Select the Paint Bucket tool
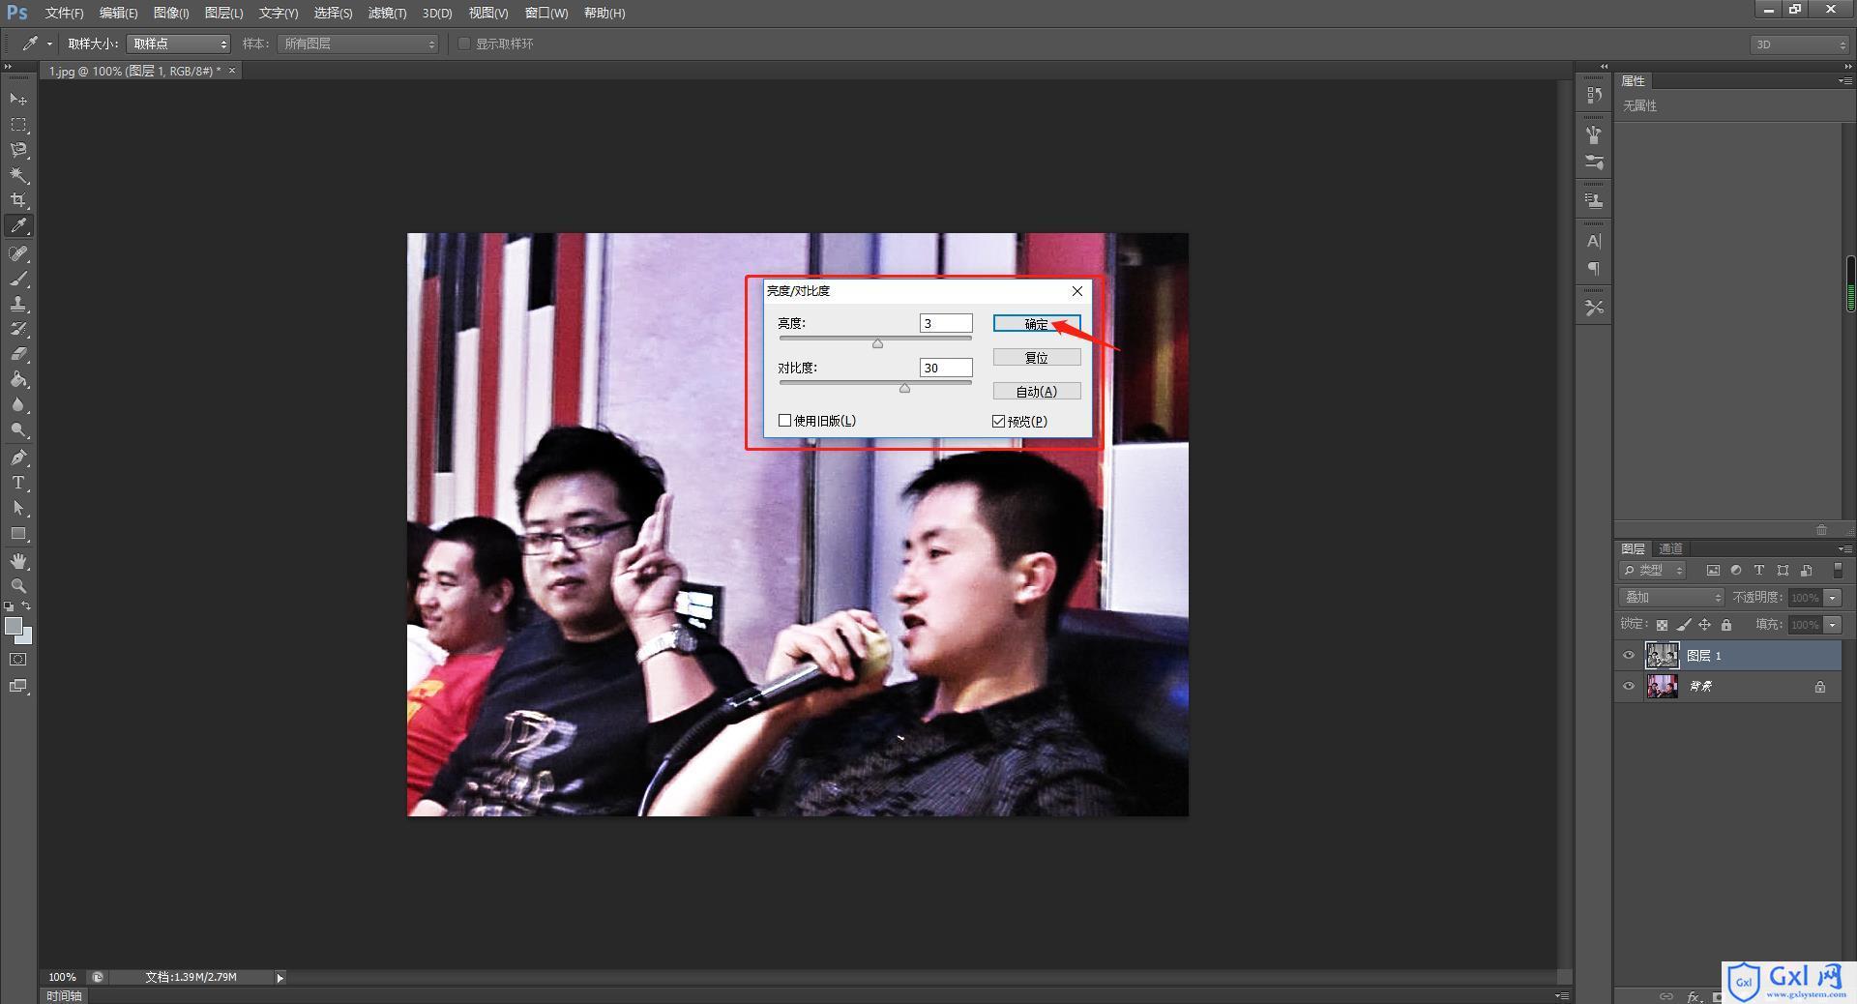Viewport: 1857px width, 1004px height. click(18, 379)
